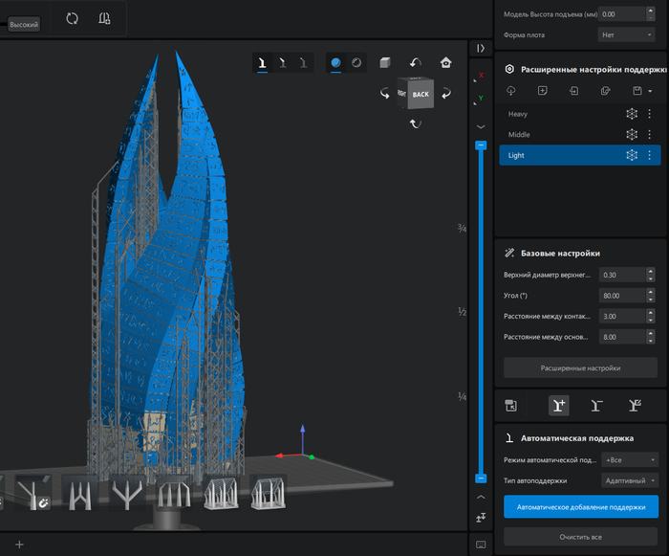Click the home view reset icon

[x=445, y=63]
